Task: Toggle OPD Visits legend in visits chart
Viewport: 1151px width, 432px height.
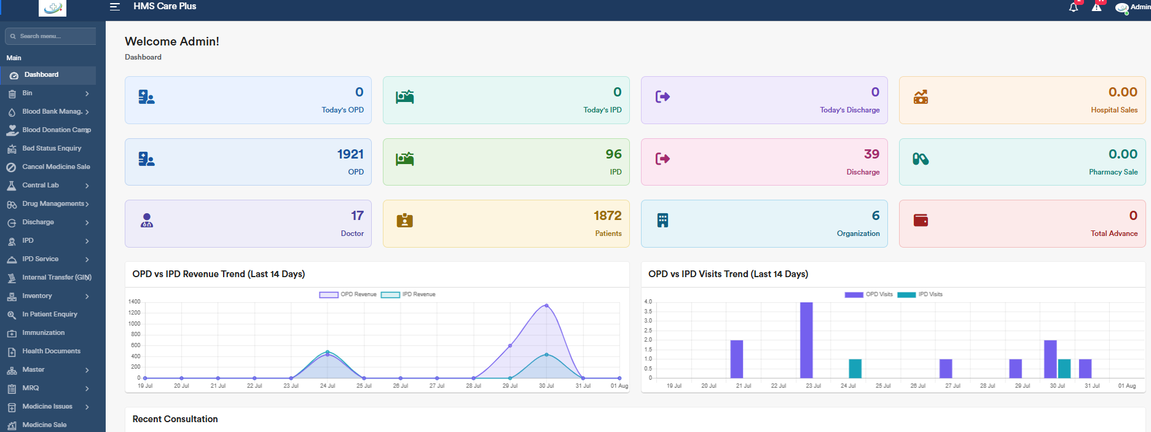Action: [868, 294]
